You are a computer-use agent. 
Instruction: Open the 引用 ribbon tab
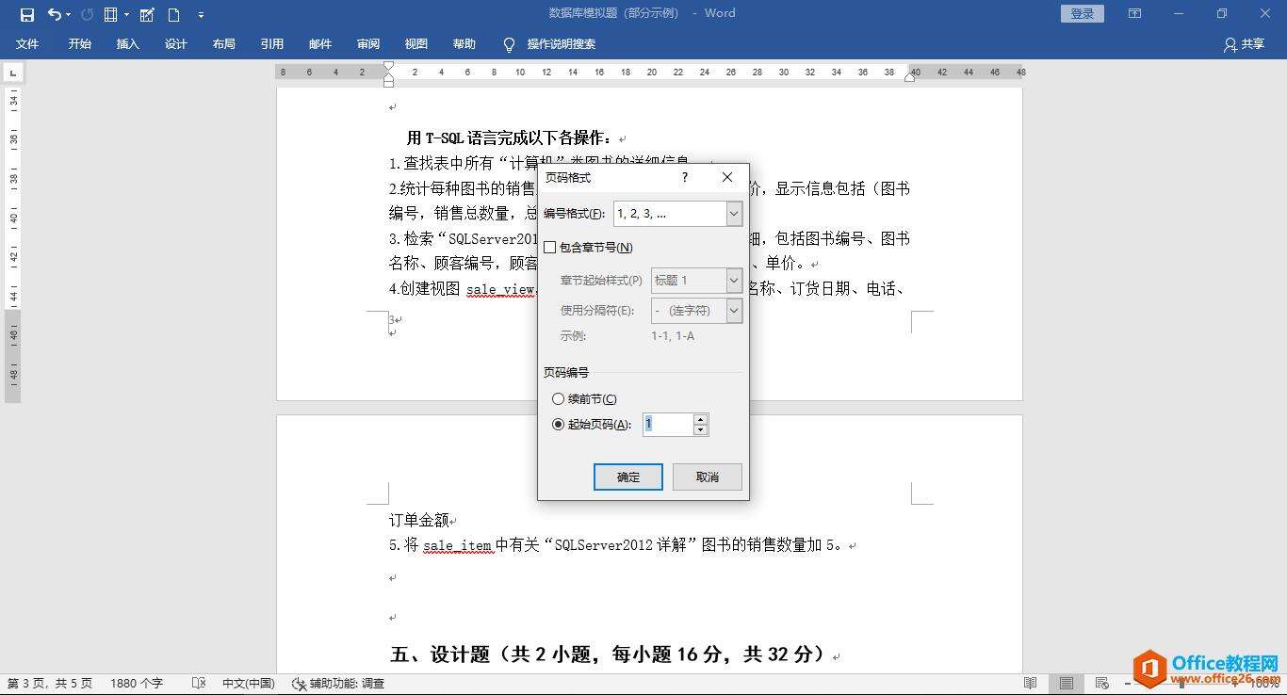[272, 44]
